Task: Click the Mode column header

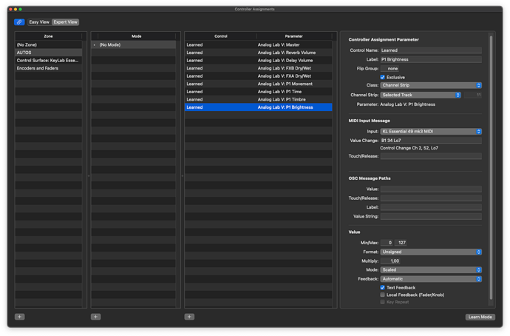Action: [136, 36]
